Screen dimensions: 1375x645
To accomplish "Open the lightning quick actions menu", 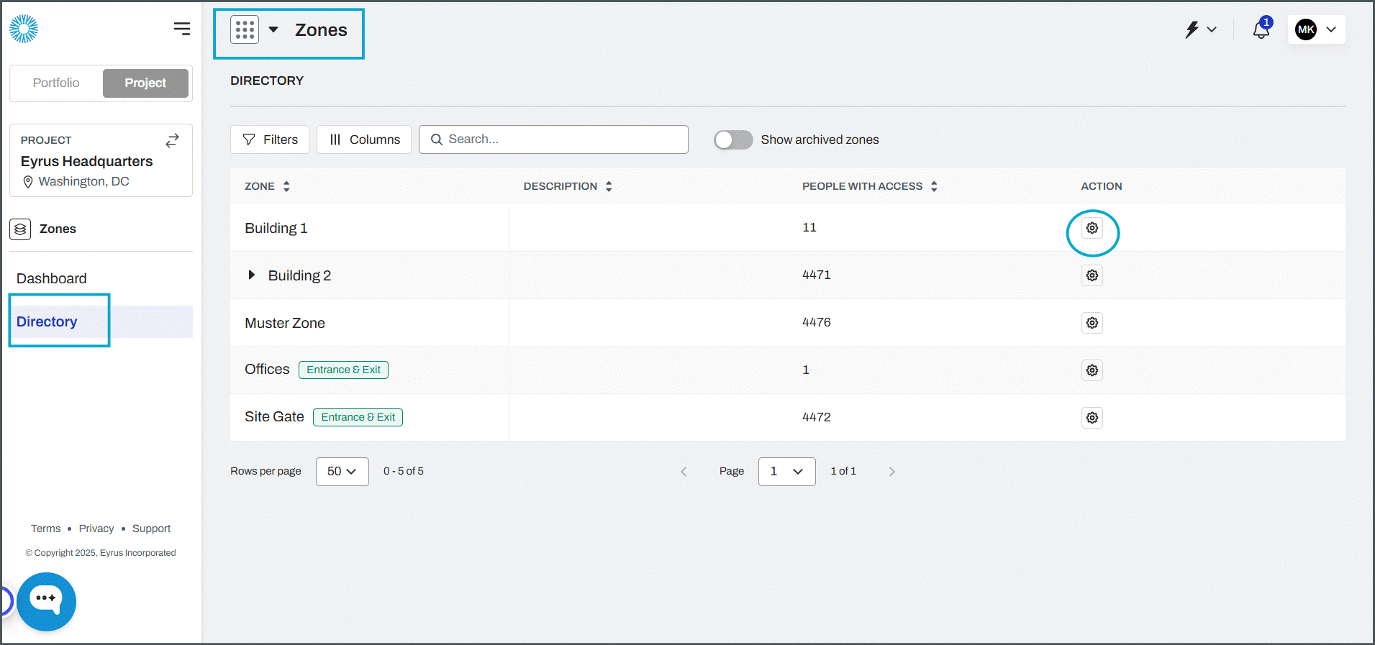I will click(1200, 29).
